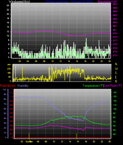This screenshot has width=123, height=145.
Task: Select the 28.7 barometer scale value
Action: [115, 4]
